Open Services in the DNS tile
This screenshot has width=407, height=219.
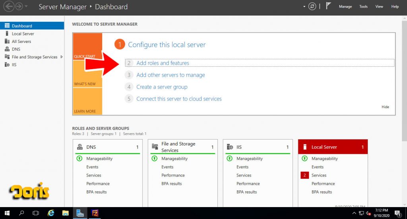[x=94, y=175]
